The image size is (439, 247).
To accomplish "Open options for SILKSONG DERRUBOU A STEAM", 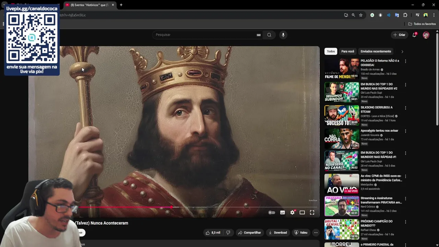I will (x=405, y=108).
